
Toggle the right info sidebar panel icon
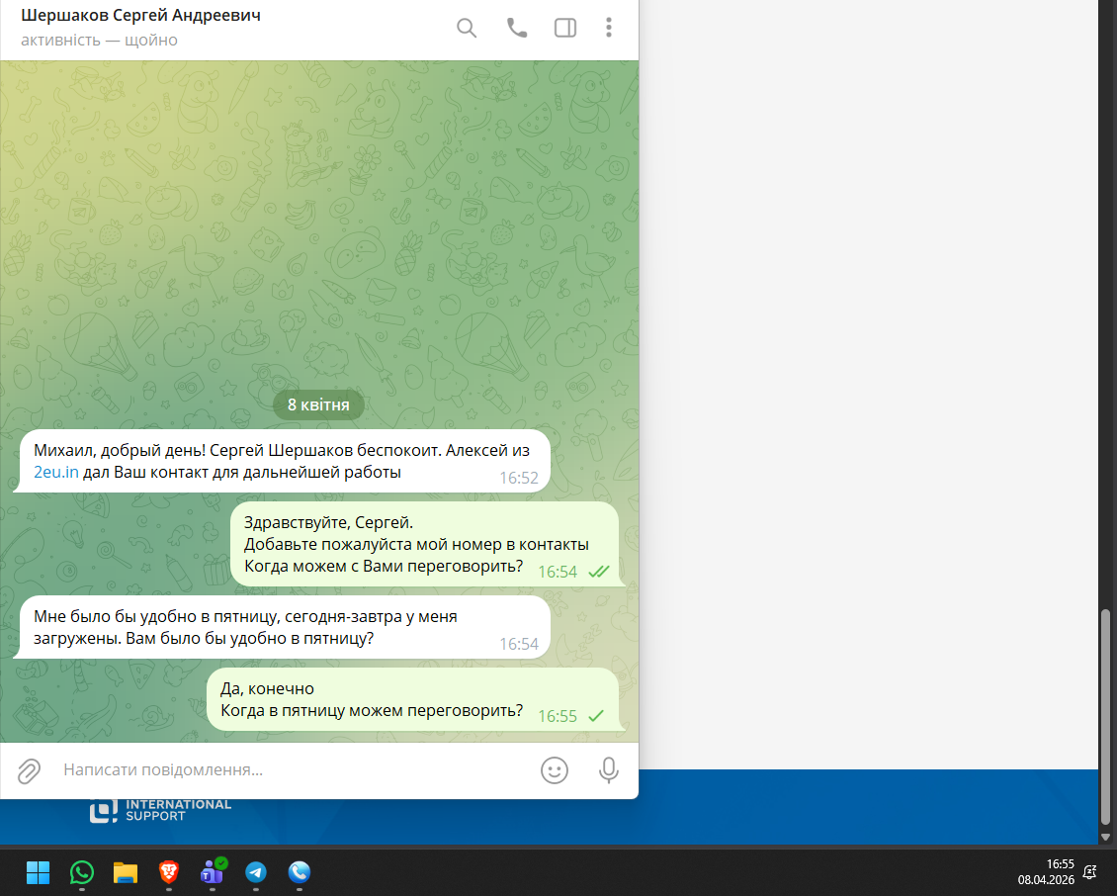pos(564,28)
